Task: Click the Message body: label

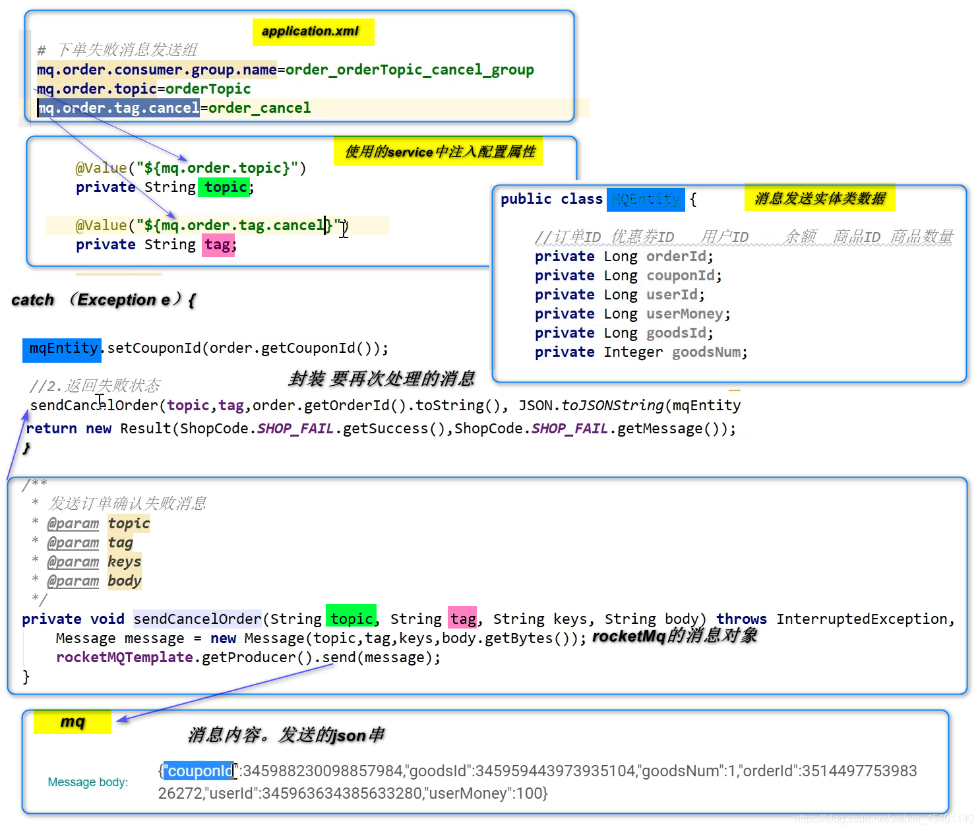Action: pos(88,782)
